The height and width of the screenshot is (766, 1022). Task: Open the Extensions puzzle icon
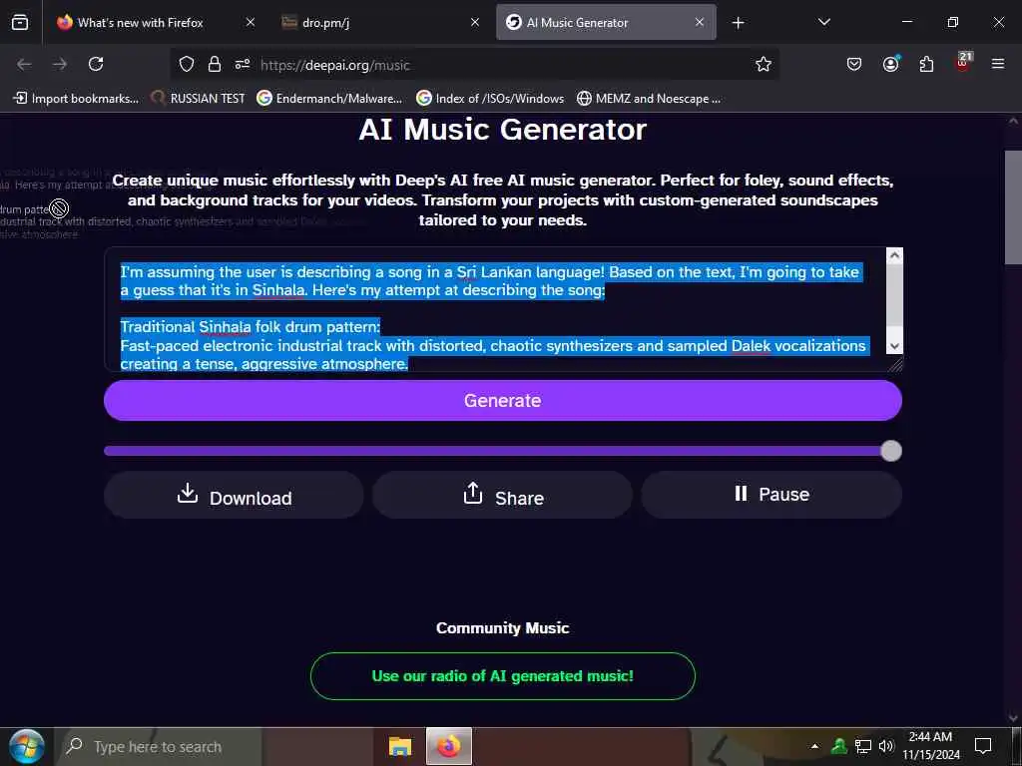coord(926,64)
